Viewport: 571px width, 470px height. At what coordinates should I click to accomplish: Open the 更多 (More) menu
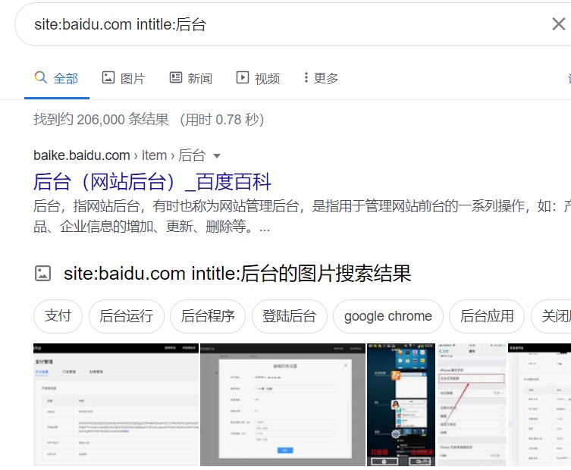(x=321, y=78)
